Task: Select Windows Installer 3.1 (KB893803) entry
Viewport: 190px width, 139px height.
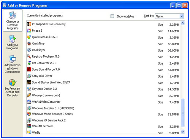Action: [x=103, y=108]
